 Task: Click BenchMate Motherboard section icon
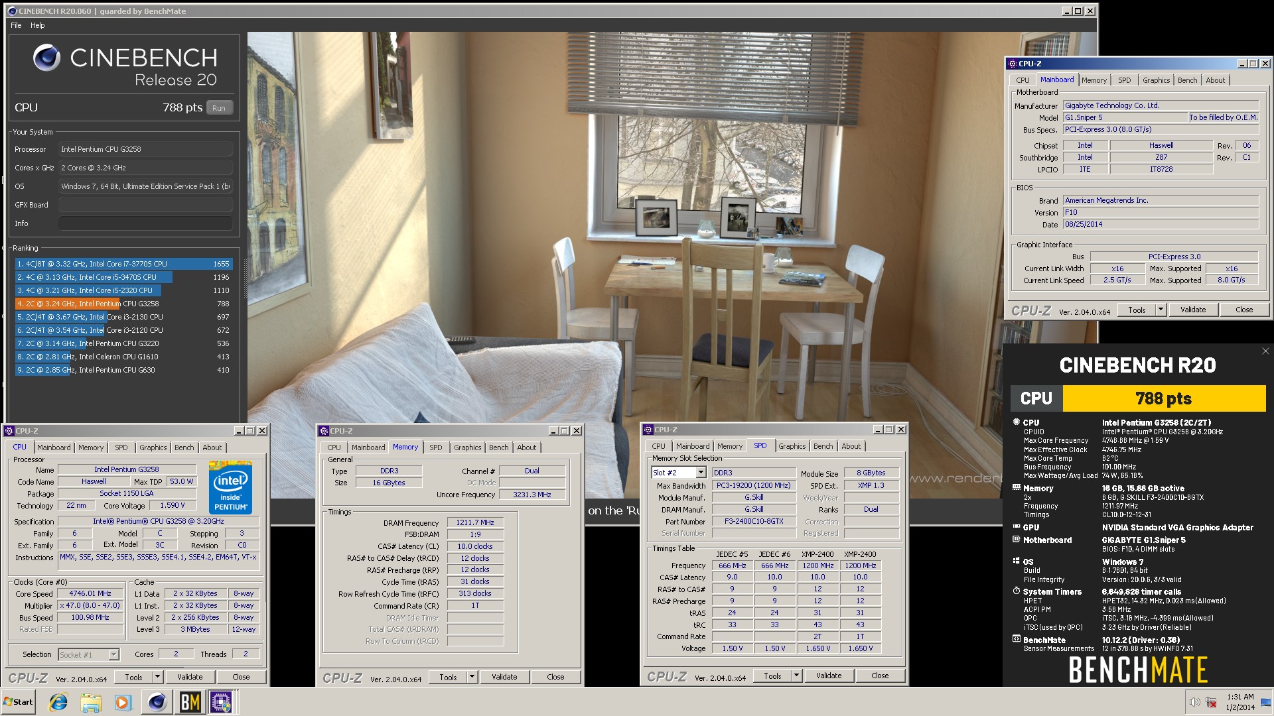(1017, 540)
